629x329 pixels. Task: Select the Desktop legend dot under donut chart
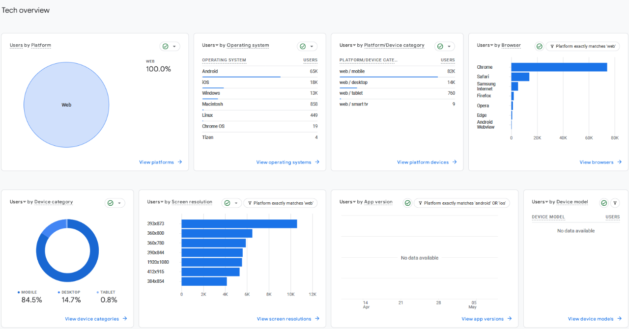click(58, 292)
